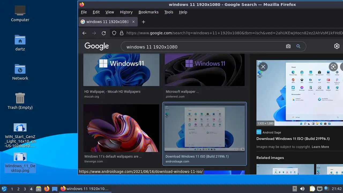The height and width of the screenshot is (193, 343).
Task: Open the Network desktop icon
Action: pyautogui.click(x=20, y=72)
